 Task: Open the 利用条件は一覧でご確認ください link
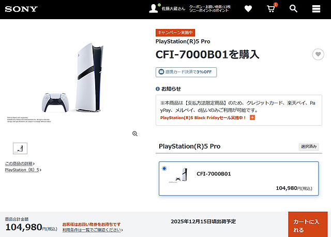[x=93, y=230]
